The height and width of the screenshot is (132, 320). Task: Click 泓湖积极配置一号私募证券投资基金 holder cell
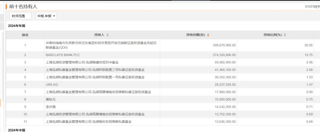click(x=102, y=77)
